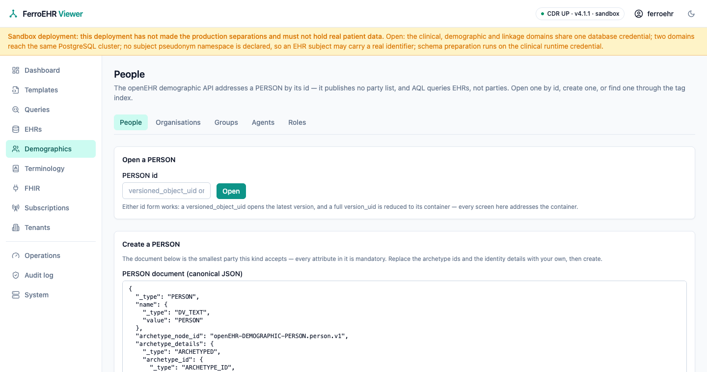The image size is (707, 372).
Task: Open Templates via its file icon
Action: point(16,90)
